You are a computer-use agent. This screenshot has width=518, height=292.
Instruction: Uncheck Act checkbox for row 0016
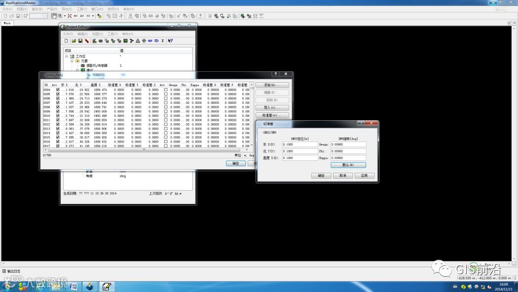58,142
